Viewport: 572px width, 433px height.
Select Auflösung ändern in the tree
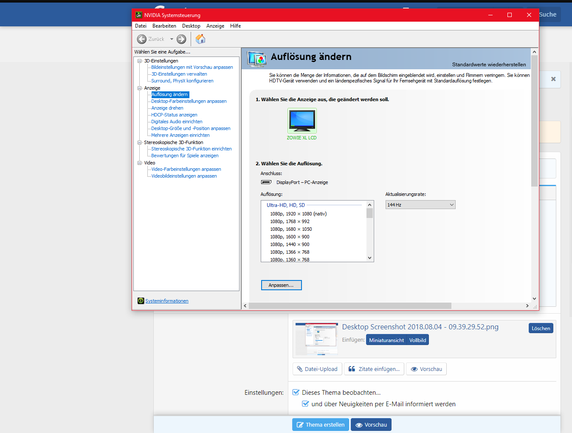[x=170, y=94]
